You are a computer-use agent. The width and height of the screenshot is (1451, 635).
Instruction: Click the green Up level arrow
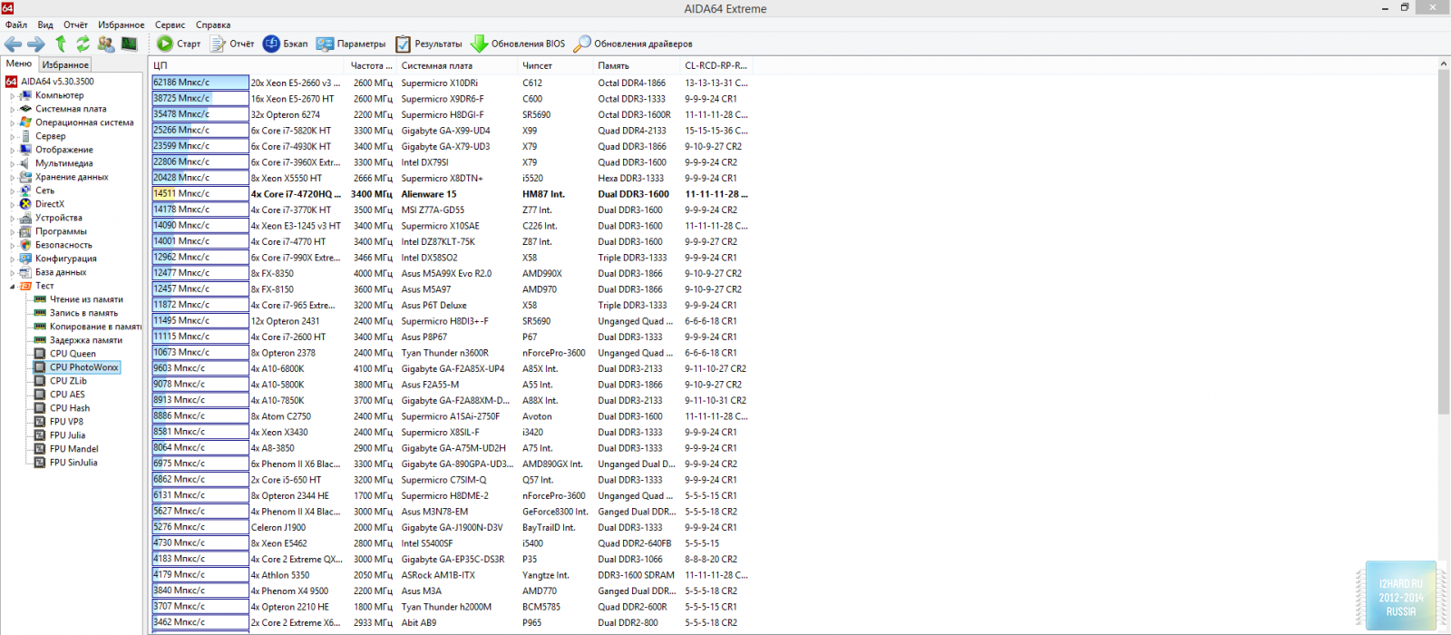pos(61,44)
